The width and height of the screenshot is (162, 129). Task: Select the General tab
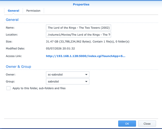(13, 11)
